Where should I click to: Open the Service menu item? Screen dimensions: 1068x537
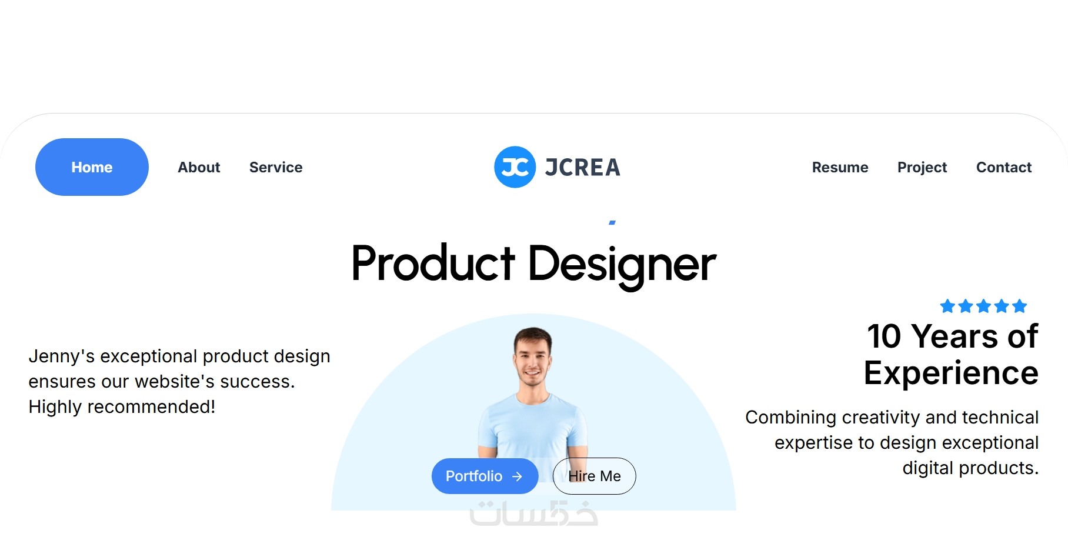(x=276, y=167)
